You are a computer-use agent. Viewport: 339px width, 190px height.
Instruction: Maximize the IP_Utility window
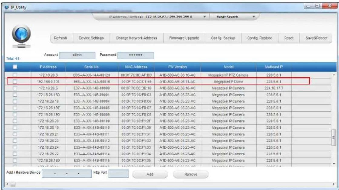(317, 6)
